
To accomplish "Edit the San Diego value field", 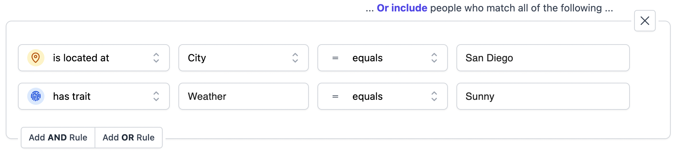I will click(543, 58).
